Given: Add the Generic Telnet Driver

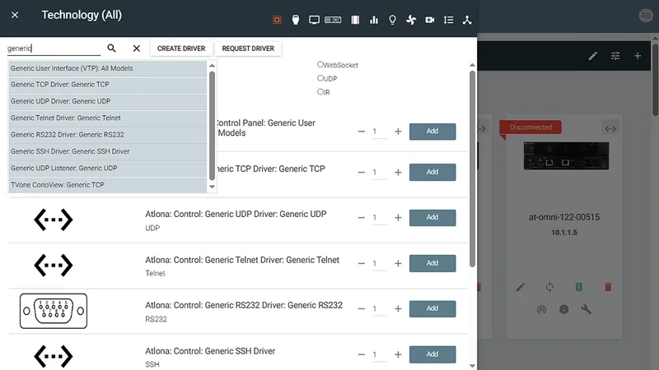Looking at the screenshot, I should point(432,263).
